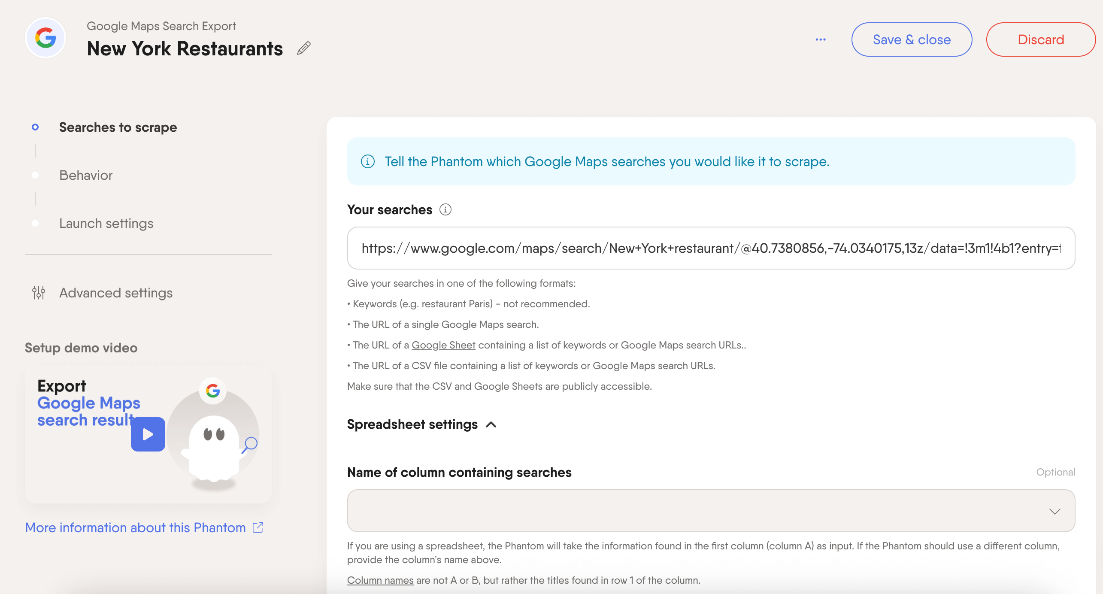This screenshot has width=1103, height=594.
Task: Click the external link icon next to More information
Action: point(258,527)
